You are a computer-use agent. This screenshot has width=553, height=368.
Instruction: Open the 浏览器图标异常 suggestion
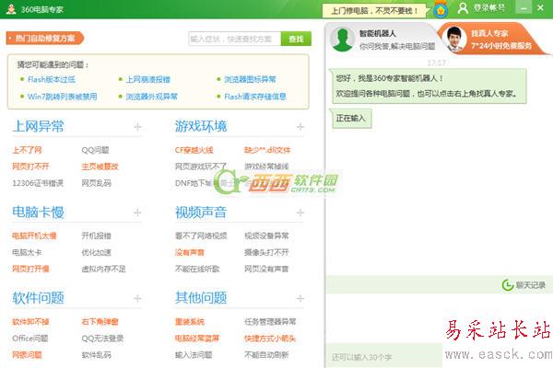250,80
